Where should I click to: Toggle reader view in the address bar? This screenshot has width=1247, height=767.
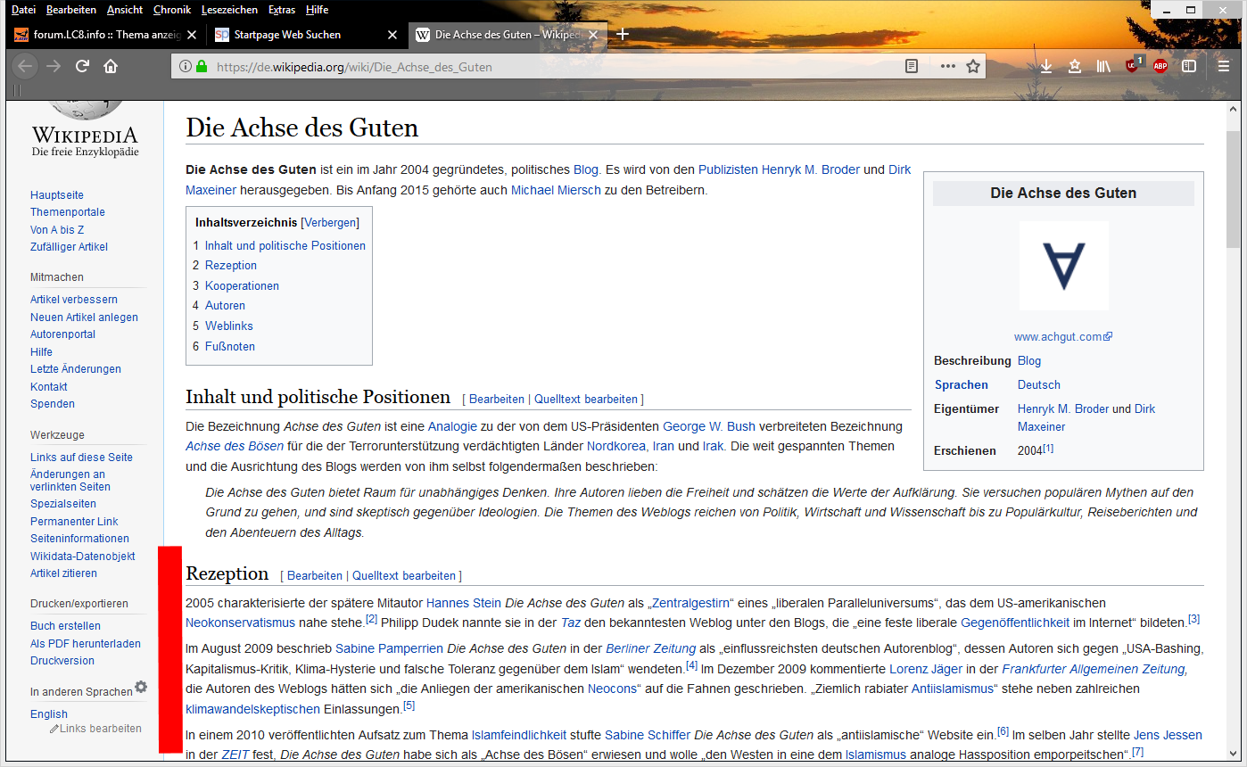[911, 66]
